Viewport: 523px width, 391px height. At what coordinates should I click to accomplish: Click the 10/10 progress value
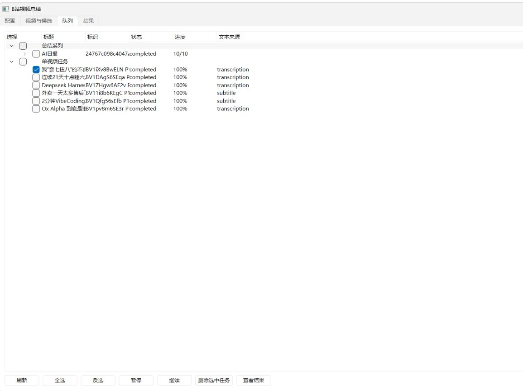point(181,54)
